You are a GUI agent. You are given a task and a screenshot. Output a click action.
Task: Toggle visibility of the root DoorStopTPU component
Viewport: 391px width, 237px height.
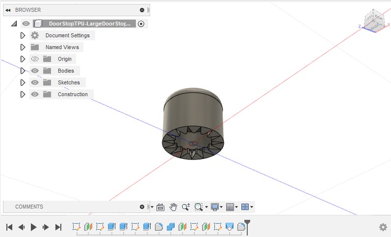(x=26, y=24)
